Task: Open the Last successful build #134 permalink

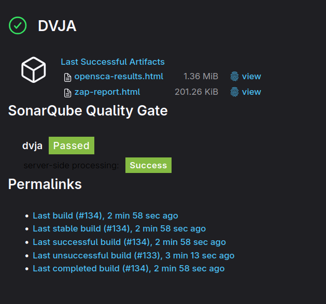Action: (x=130, y=242)
